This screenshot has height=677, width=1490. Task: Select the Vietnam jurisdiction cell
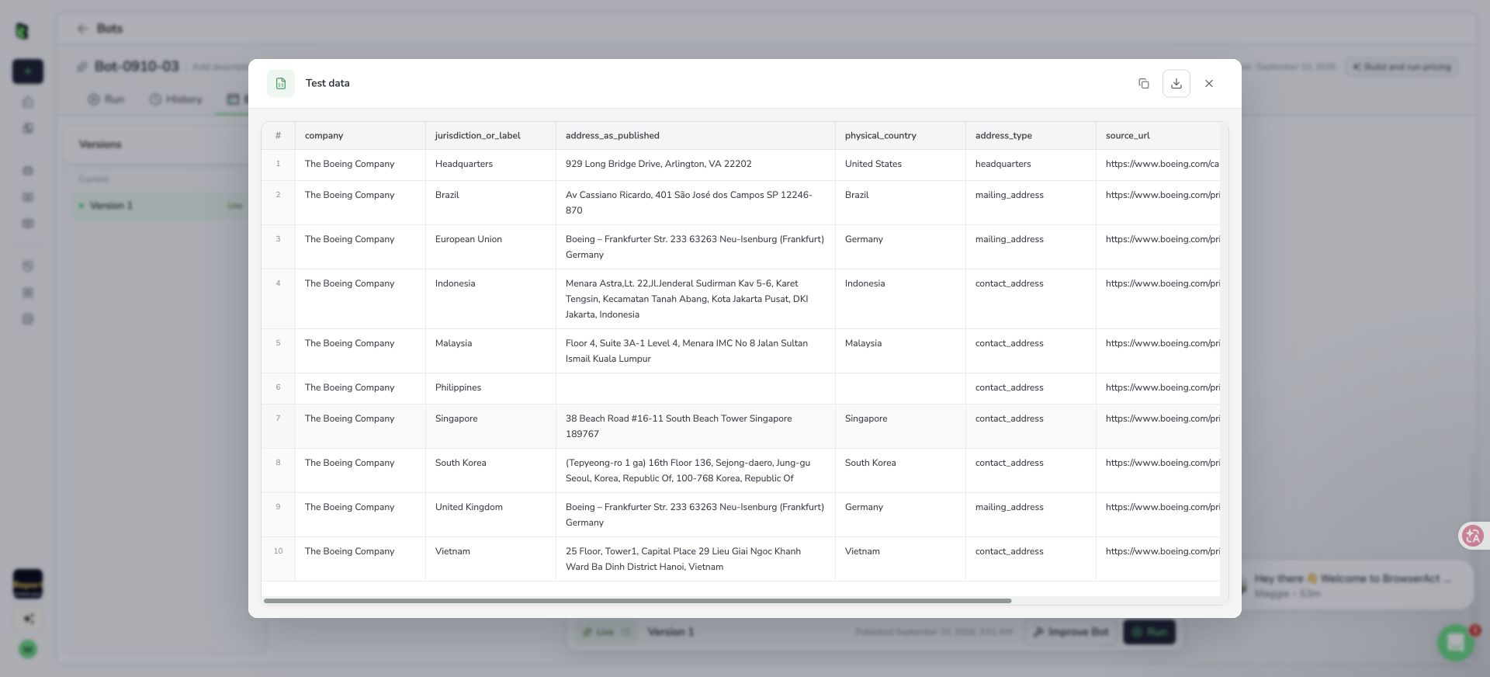coord(490,559)
